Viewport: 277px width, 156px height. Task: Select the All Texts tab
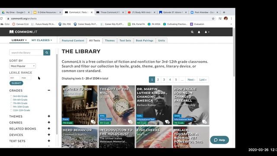pyautogui.click(x=94, y=40)
